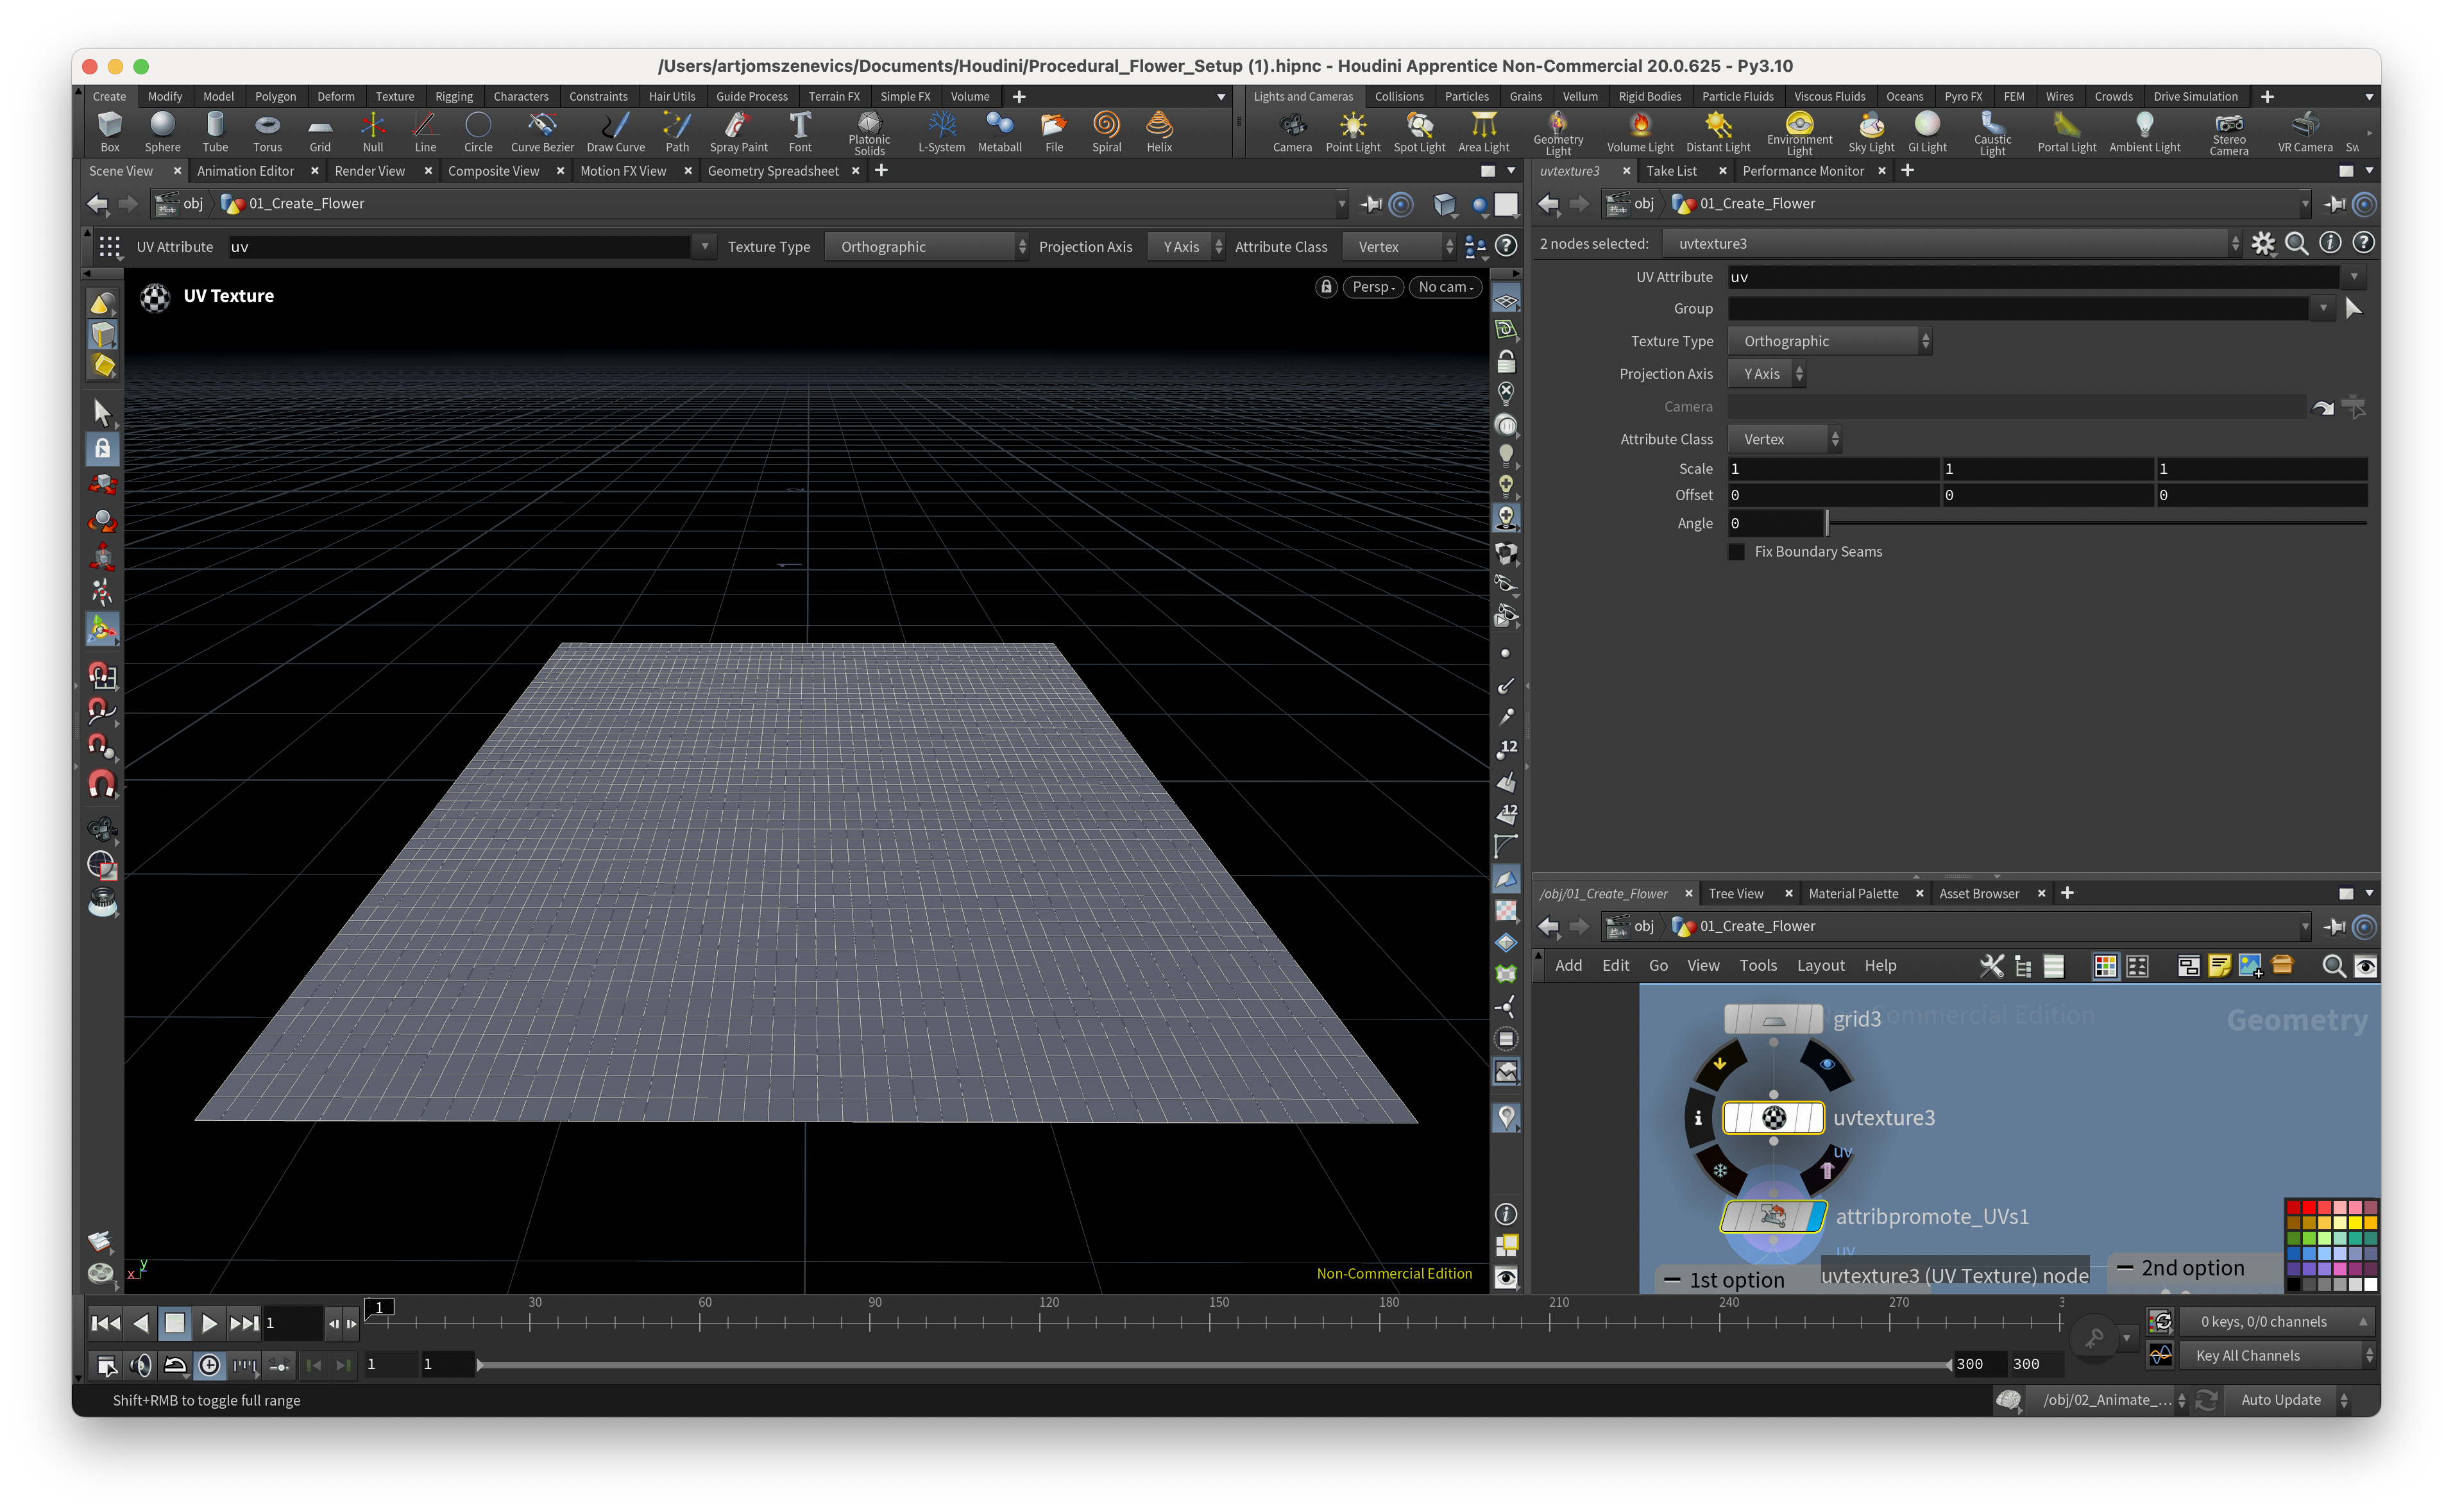Open the Layout menu in network editor
2453x1512 pixels.
pos(1820,965)
